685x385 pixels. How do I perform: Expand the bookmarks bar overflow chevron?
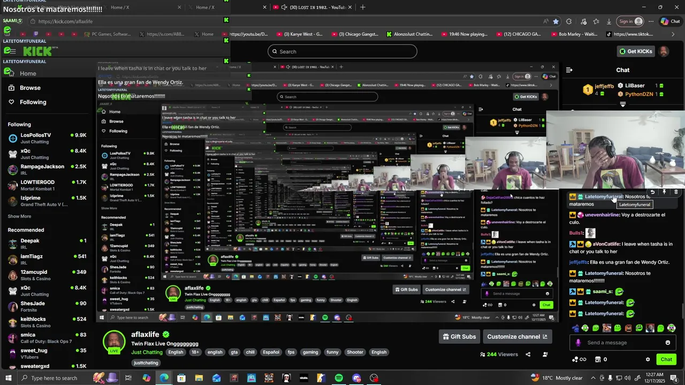click(x=673, y=34)
